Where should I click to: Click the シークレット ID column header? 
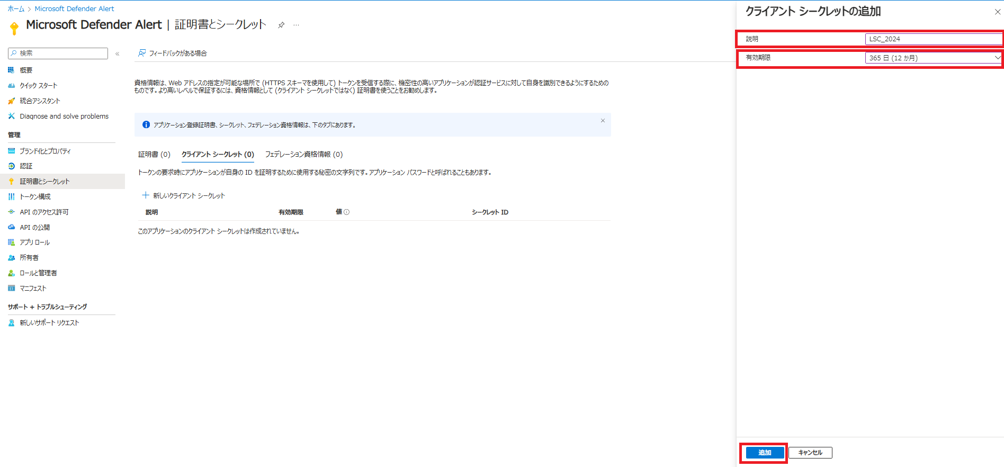coord(490,212)
